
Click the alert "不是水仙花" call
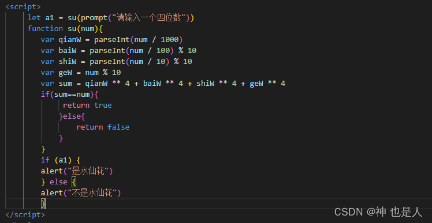point(81,193)
